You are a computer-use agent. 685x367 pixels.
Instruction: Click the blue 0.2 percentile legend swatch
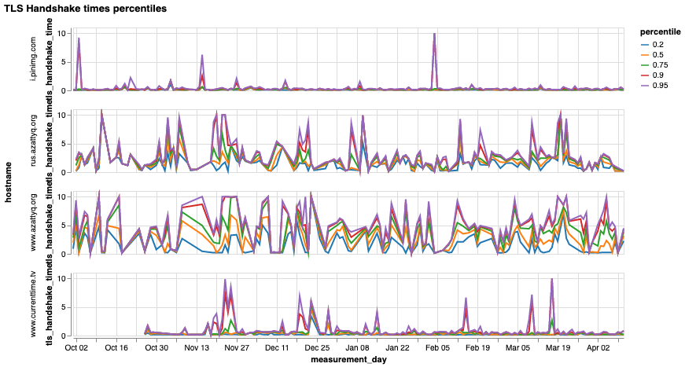coord(645,45)
